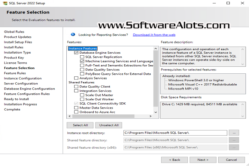Enable the Data Quality Services checkbox

pos(82,70)
